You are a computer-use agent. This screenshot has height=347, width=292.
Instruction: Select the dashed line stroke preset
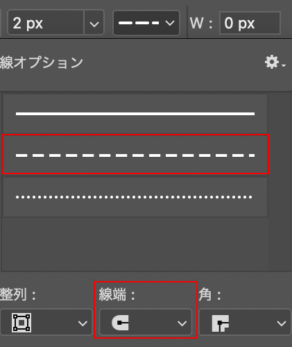point(135,155)
